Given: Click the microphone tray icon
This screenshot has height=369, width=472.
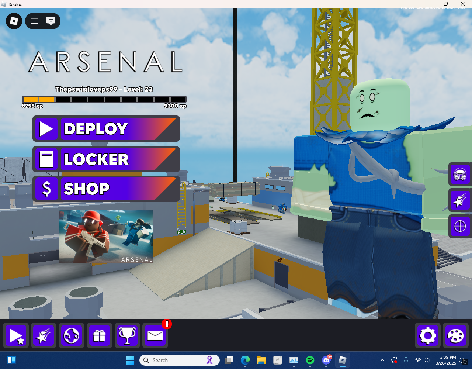Looking at the screenshot, I should [x=406, y=360].
